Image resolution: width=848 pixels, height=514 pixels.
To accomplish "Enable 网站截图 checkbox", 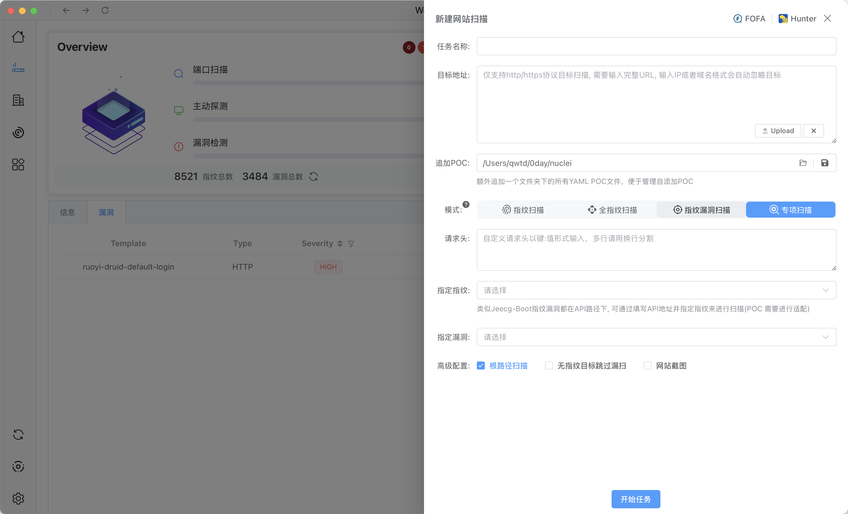I will pyautogui.click(x=647, y=366).
